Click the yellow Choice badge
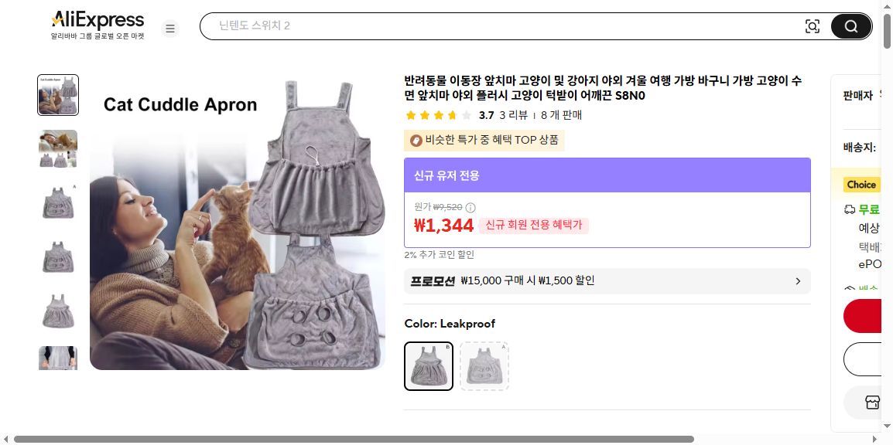The width and height of the screenshot is (893, 445). (x=861, y=185)
